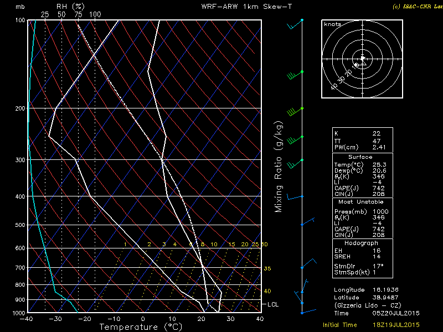This screenshot has width=443, height=332.
Task: Click the Time value 05Z20JUL2015
Action: 396,313
